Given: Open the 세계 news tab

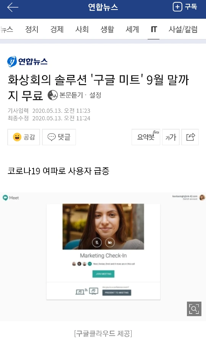Looking at the screenshot, I should pyautogui.click(x=132, y=29).
